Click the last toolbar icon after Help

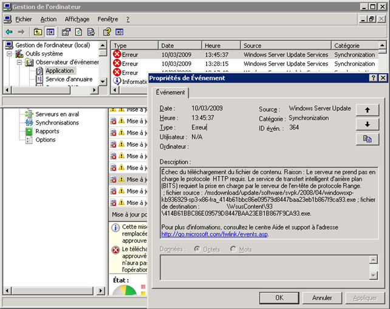[120, 32]
